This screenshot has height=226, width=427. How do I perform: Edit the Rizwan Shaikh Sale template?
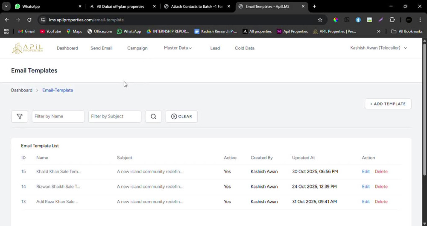click(366, 186)
